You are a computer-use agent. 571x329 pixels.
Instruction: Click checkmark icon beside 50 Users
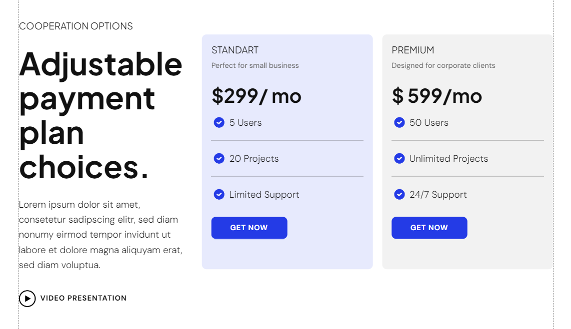coord(399,122)
